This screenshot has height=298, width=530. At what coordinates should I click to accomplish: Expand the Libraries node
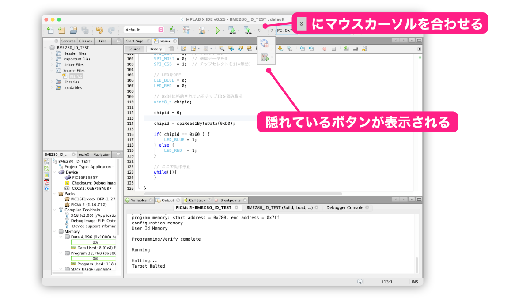pyautogui.click(x=51, y=82)
